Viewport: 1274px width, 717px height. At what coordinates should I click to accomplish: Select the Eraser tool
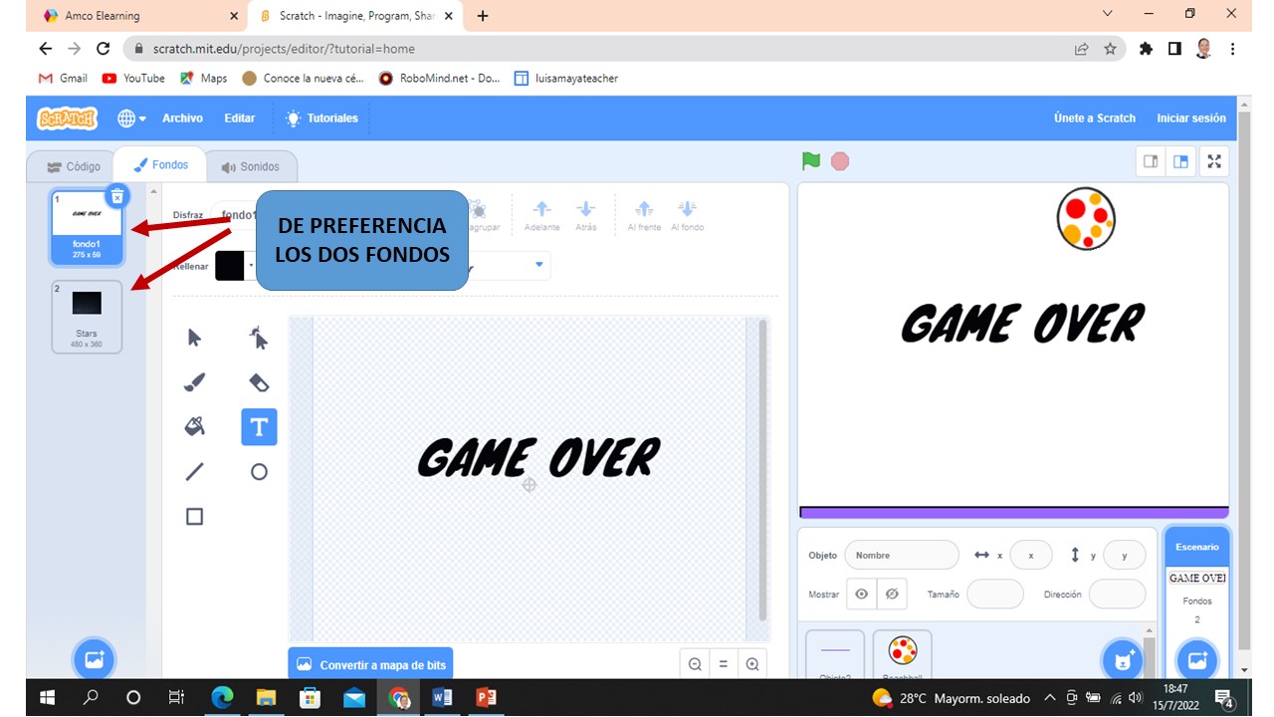point(259,382)
